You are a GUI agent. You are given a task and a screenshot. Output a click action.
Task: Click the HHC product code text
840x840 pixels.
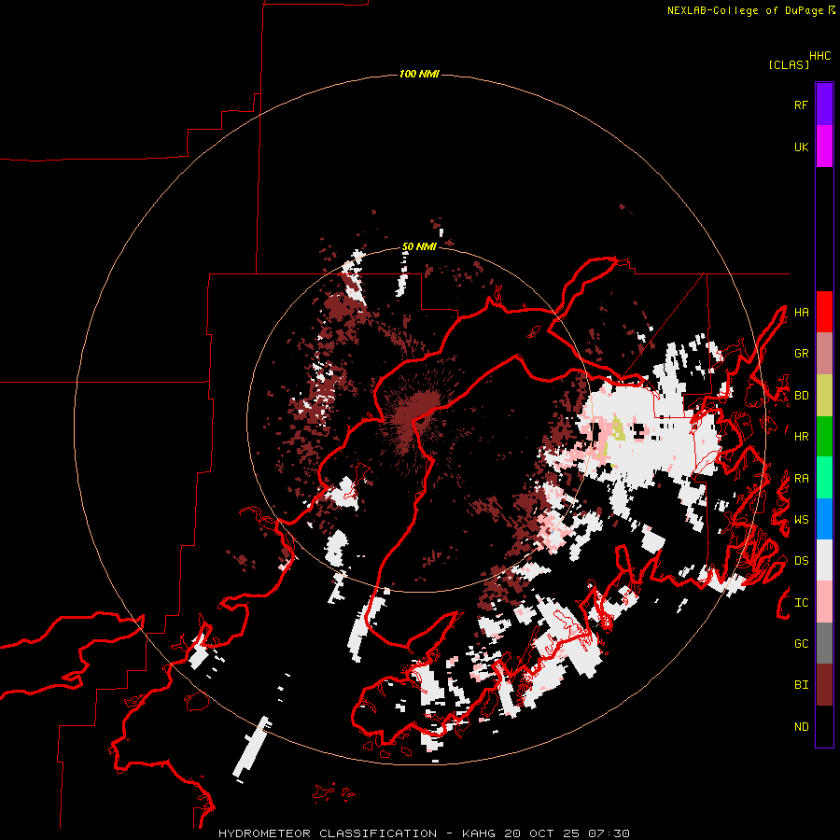[x=820, y=56]
